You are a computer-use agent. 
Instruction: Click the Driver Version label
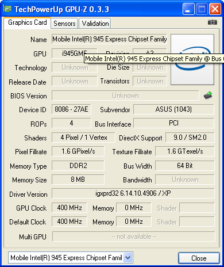(x=28, y=194)
